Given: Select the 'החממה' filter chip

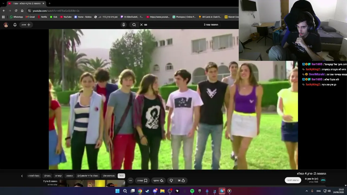Looking at the screenshot, I should 70,176.
